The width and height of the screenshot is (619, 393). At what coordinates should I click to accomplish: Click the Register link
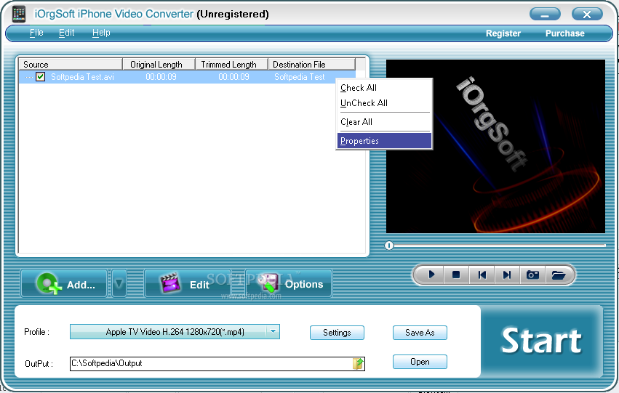tap(503, 33)
